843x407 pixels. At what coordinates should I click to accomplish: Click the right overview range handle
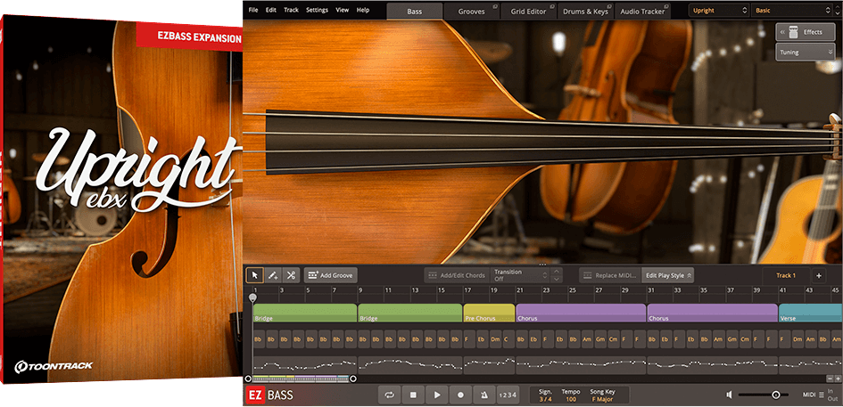pos(353,379)
